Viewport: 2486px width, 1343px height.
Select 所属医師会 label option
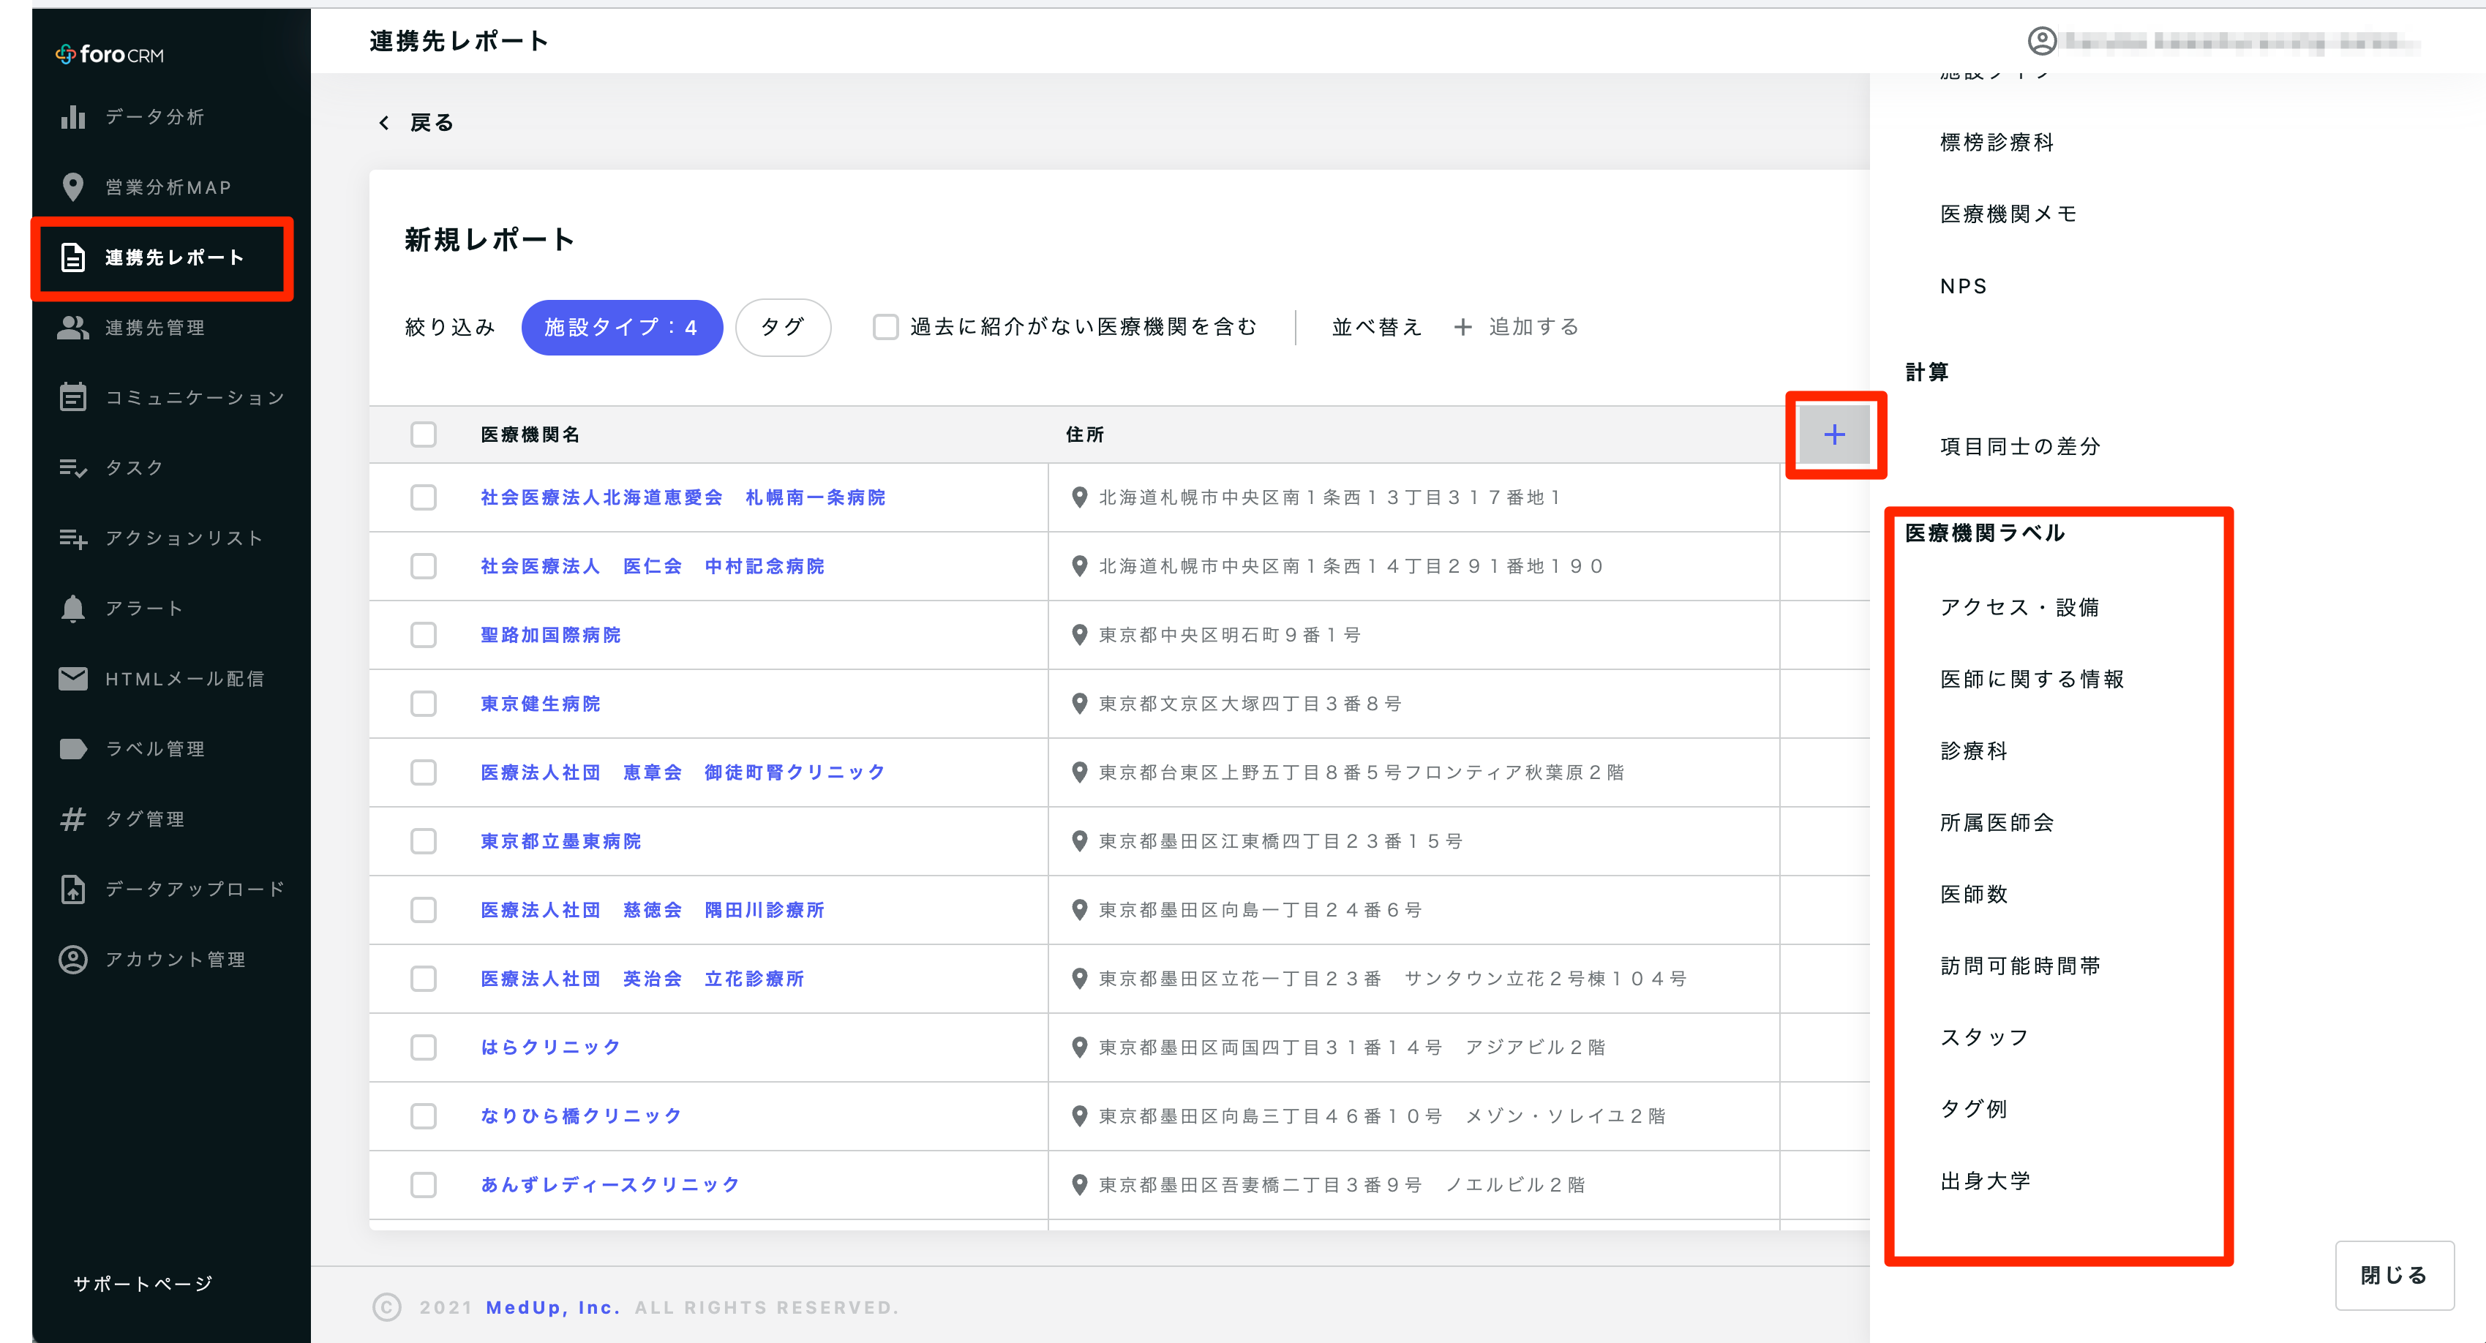point(1997,823)
